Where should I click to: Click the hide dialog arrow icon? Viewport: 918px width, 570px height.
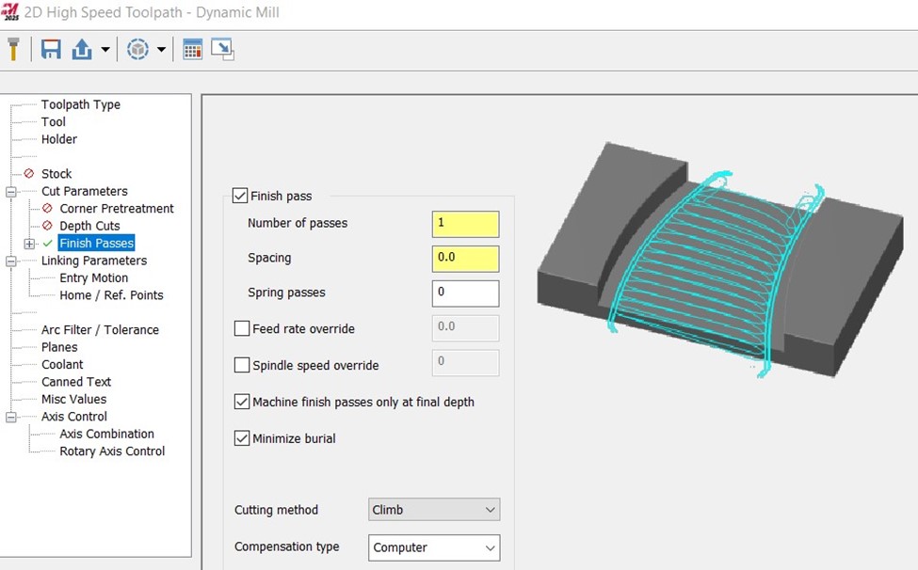coord(222,49)
